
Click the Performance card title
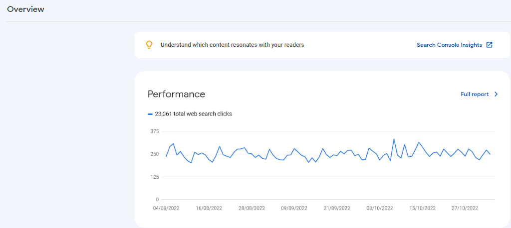176,94
